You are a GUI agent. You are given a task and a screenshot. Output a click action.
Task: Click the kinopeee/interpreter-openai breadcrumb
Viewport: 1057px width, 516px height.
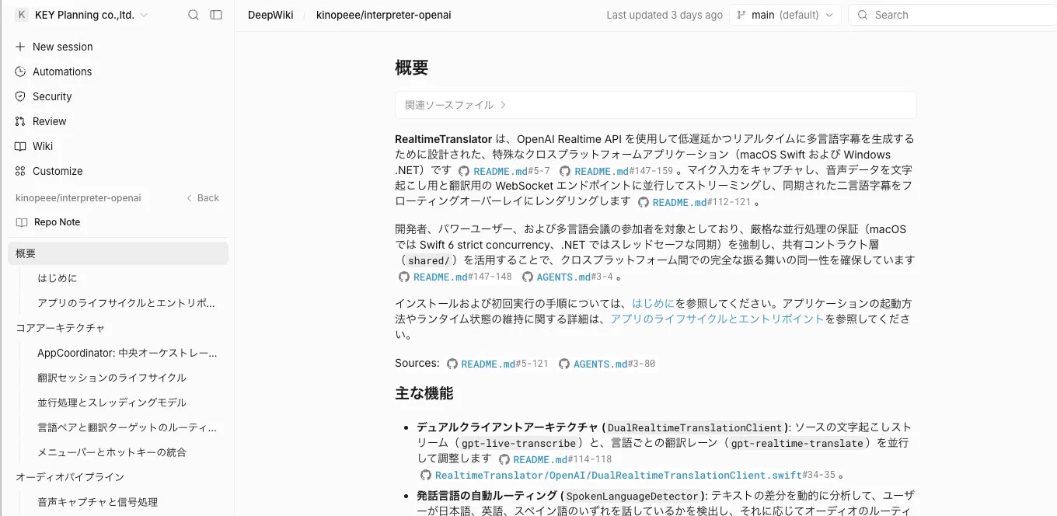click(383, 15)
